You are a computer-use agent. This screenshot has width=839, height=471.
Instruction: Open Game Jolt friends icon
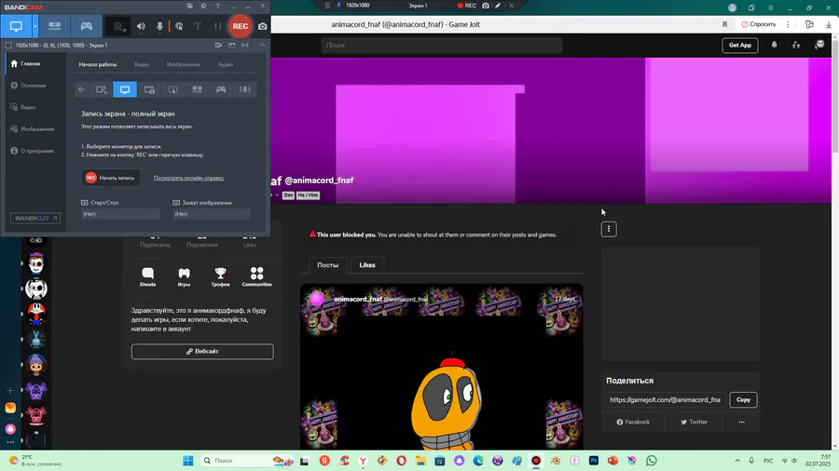(x=796, y=45)
